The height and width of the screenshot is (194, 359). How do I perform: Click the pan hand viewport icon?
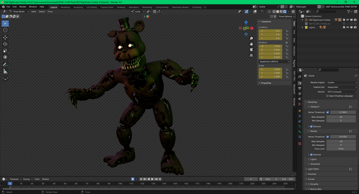(x=251, y=44)
